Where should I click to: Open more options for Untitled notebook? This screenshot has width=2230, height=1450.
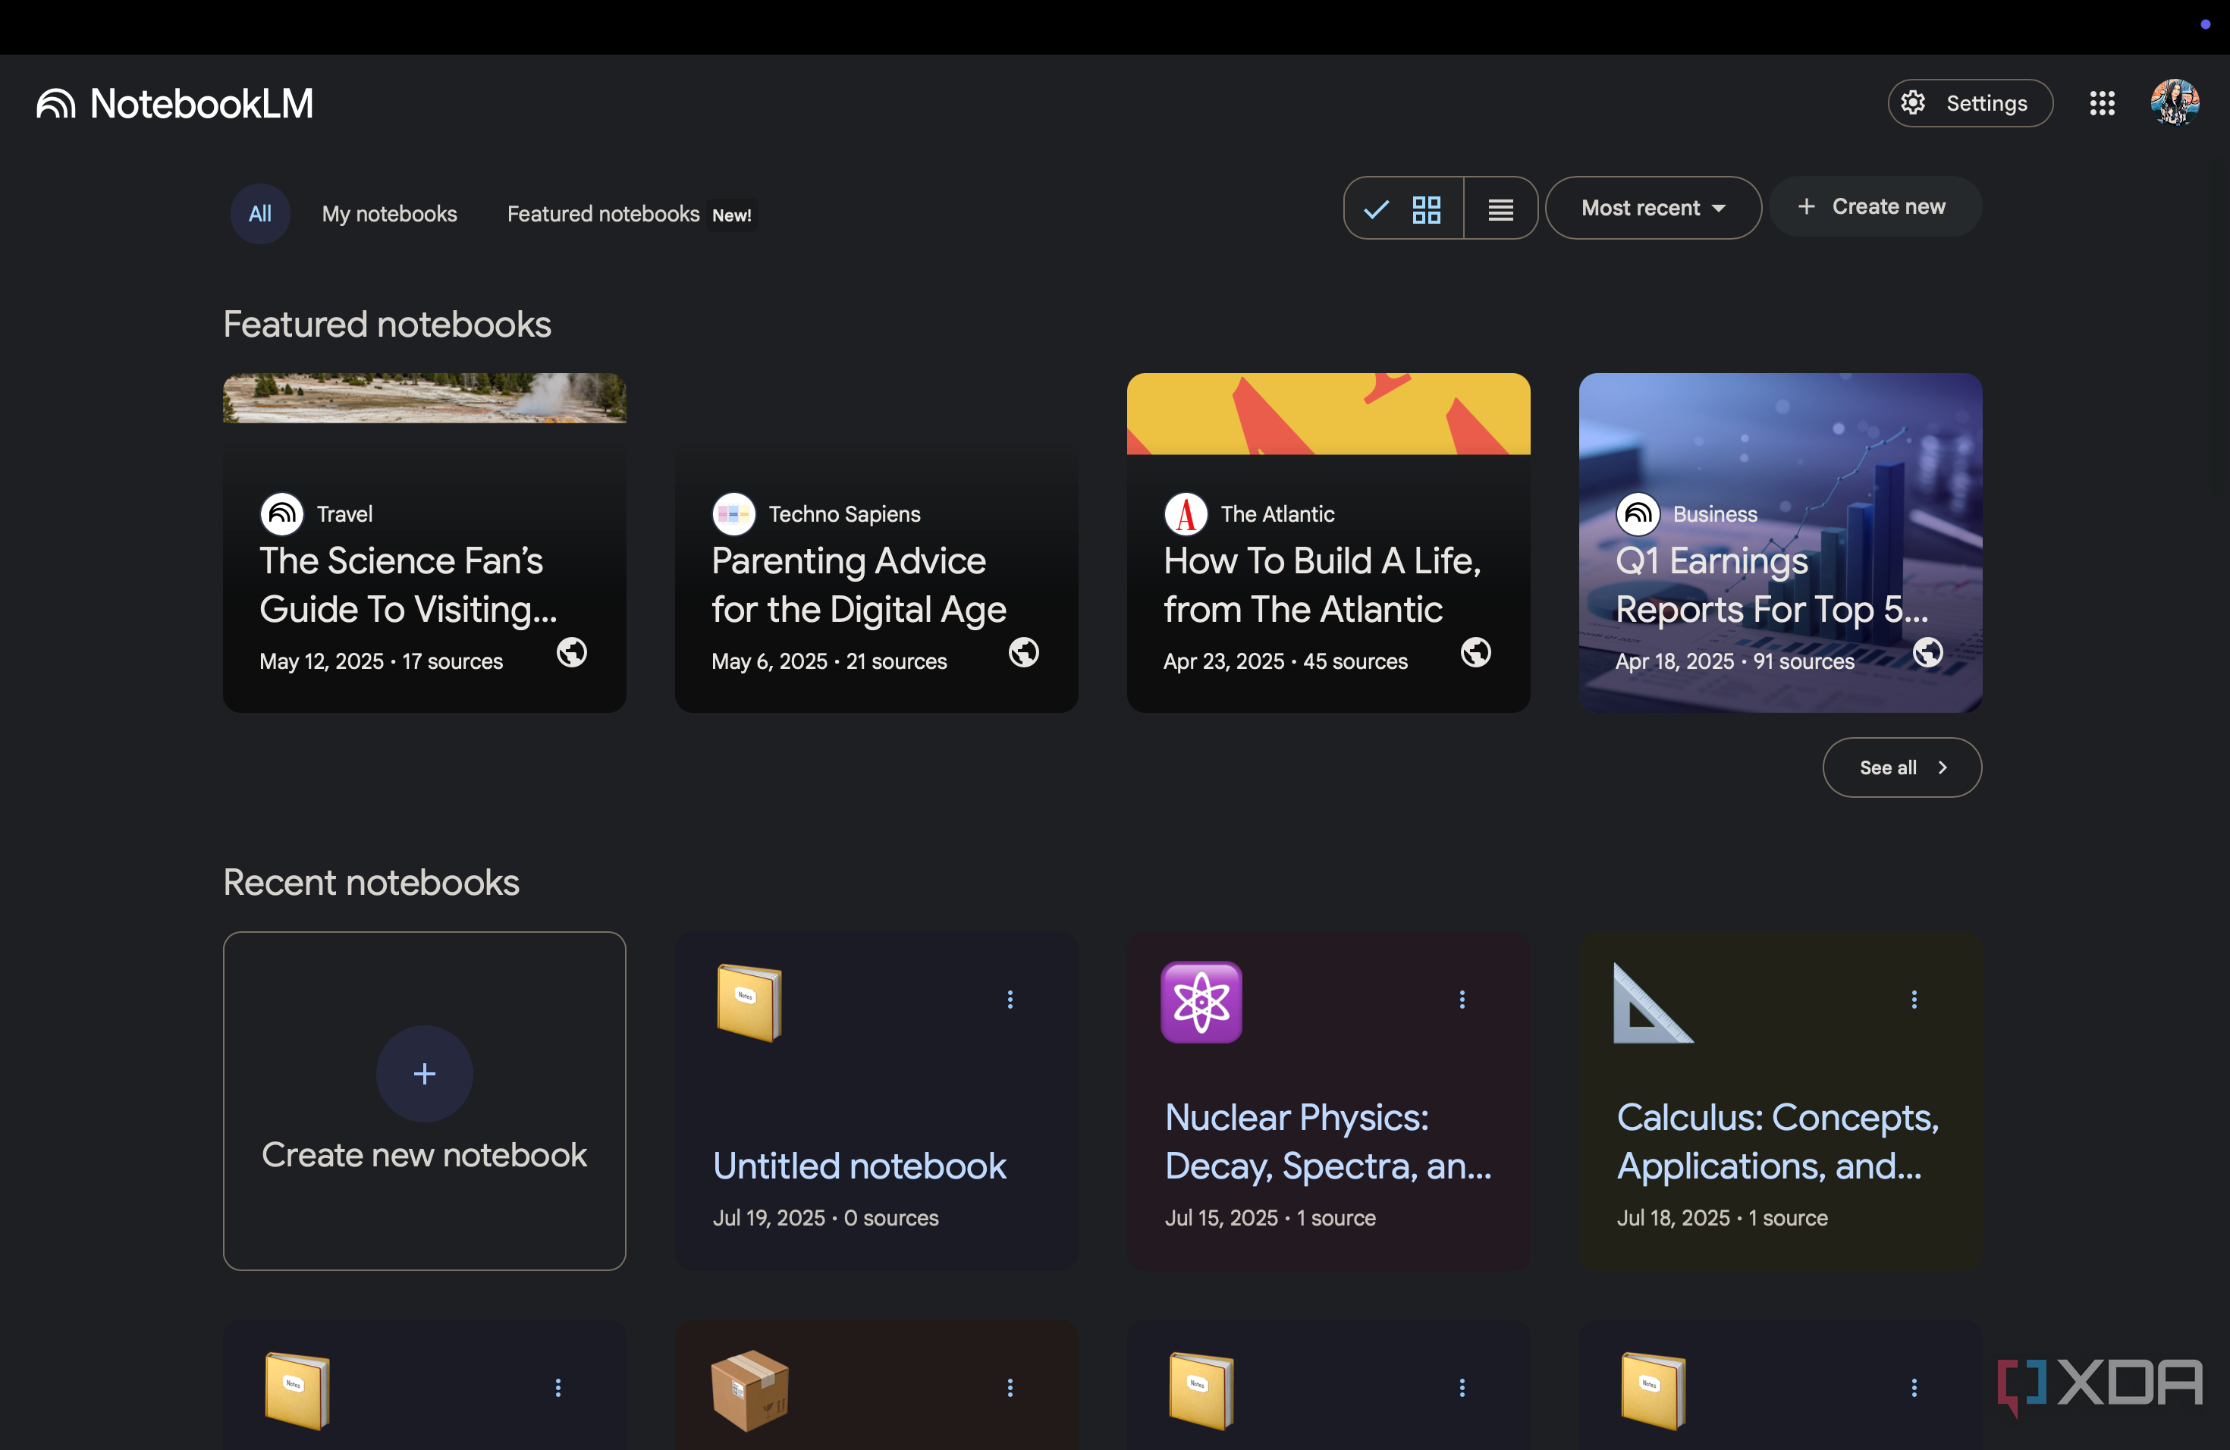[1009, 1000]
